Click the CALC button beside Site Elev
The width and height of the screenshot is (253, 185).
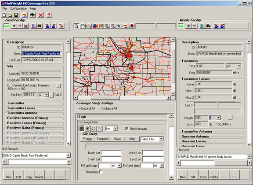click(x=51, y=95)
